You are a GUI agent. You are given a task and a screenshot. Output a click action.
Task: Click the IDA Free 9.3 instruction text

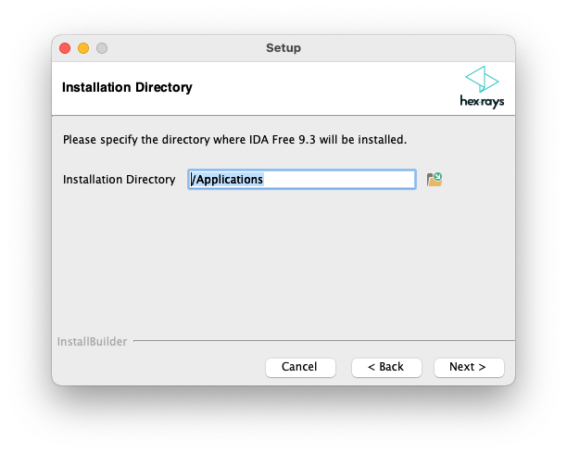tap(234, 140)
